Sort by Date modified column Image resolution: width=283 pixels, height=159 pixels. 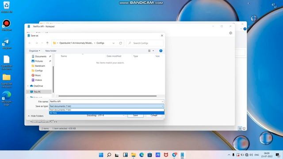click(x=114, y=56)
